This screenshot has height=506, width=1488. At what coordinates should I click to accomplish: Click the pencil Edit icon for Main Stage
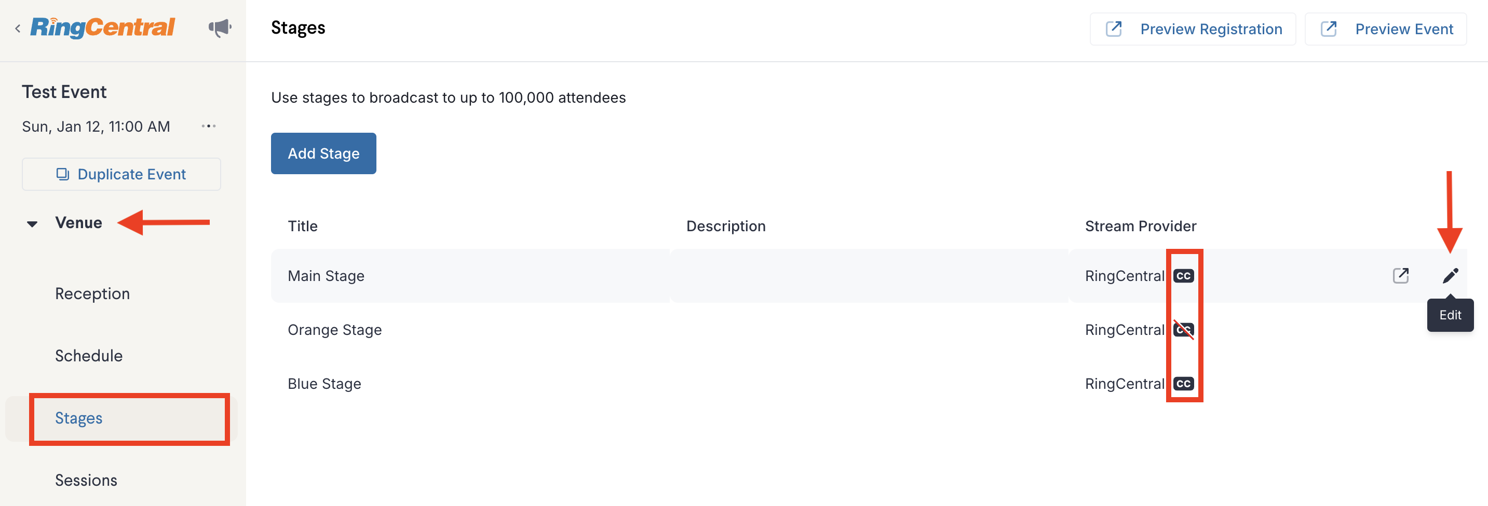(1450, 276)
